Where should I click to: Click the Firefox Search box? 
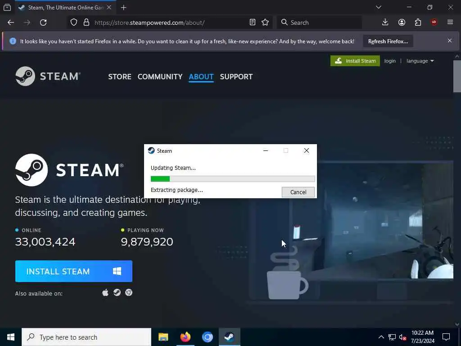point(319,23)
